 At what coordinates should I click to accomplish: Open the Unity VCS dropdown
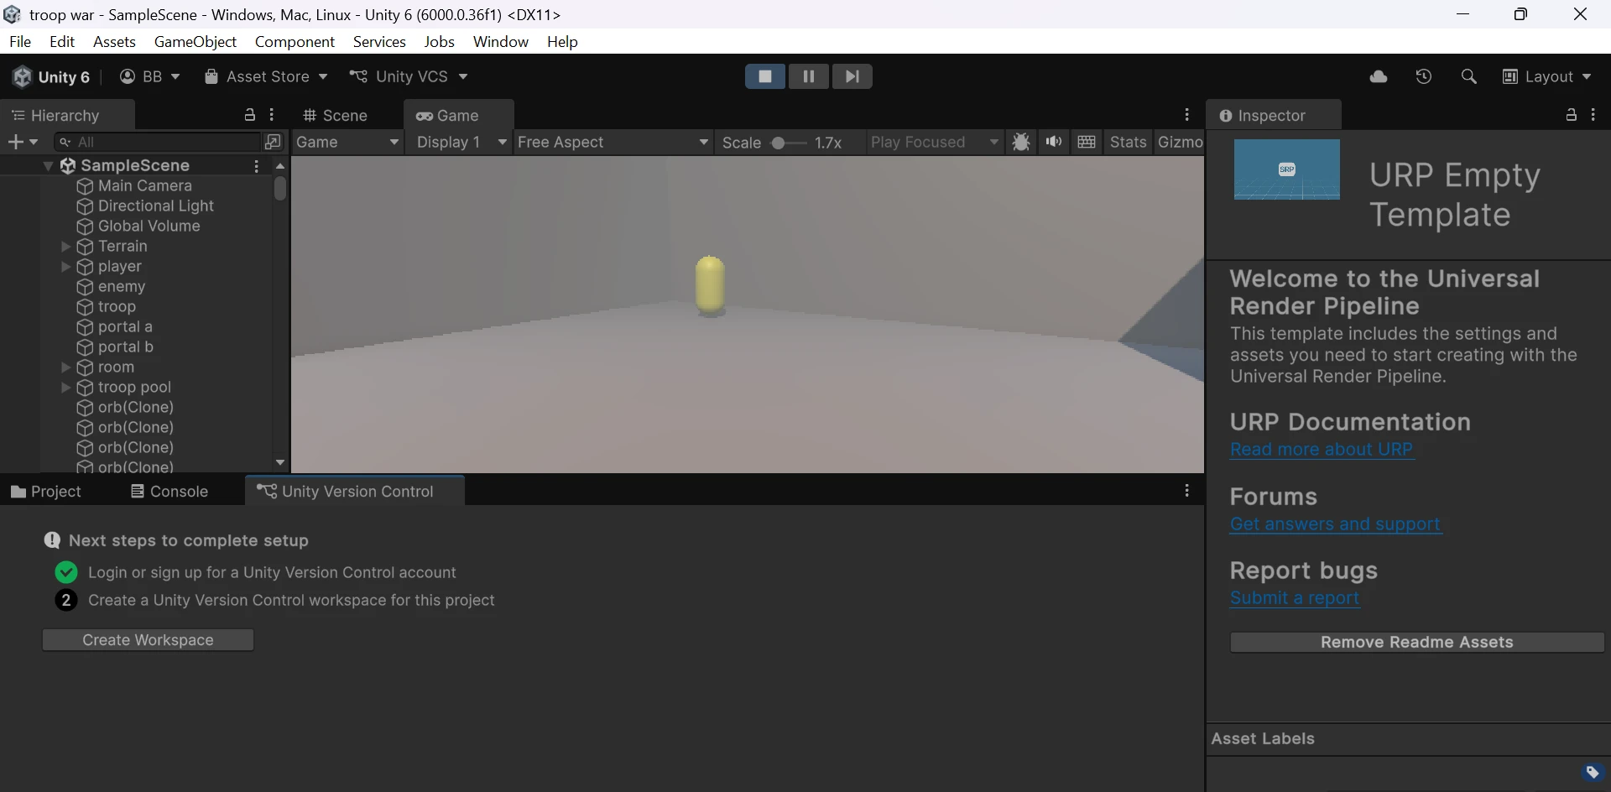click(x=409, y=76)
